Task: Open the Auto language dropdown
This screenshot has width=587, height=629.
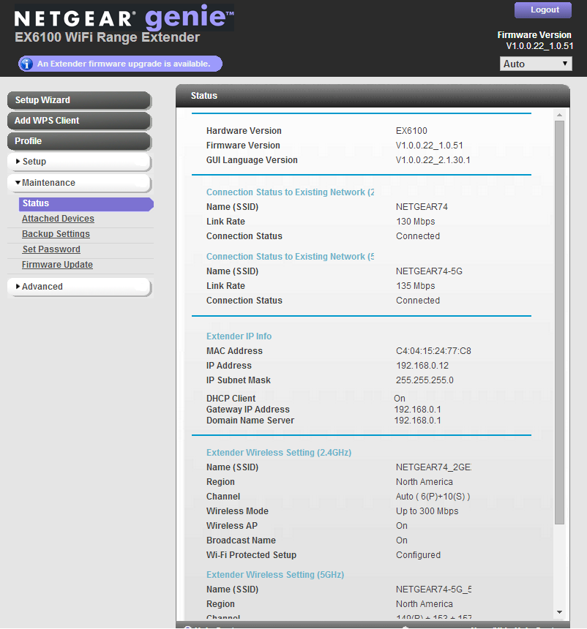Action: tap(536, 64)
